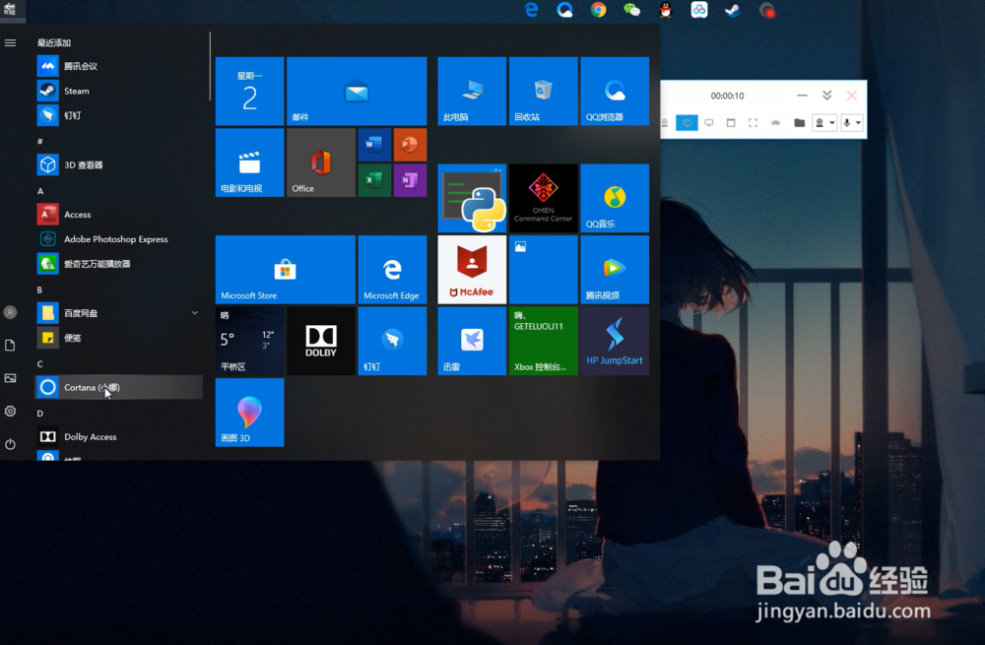
Task: Open the 画图 3D tile
Action: click(249, 413)
